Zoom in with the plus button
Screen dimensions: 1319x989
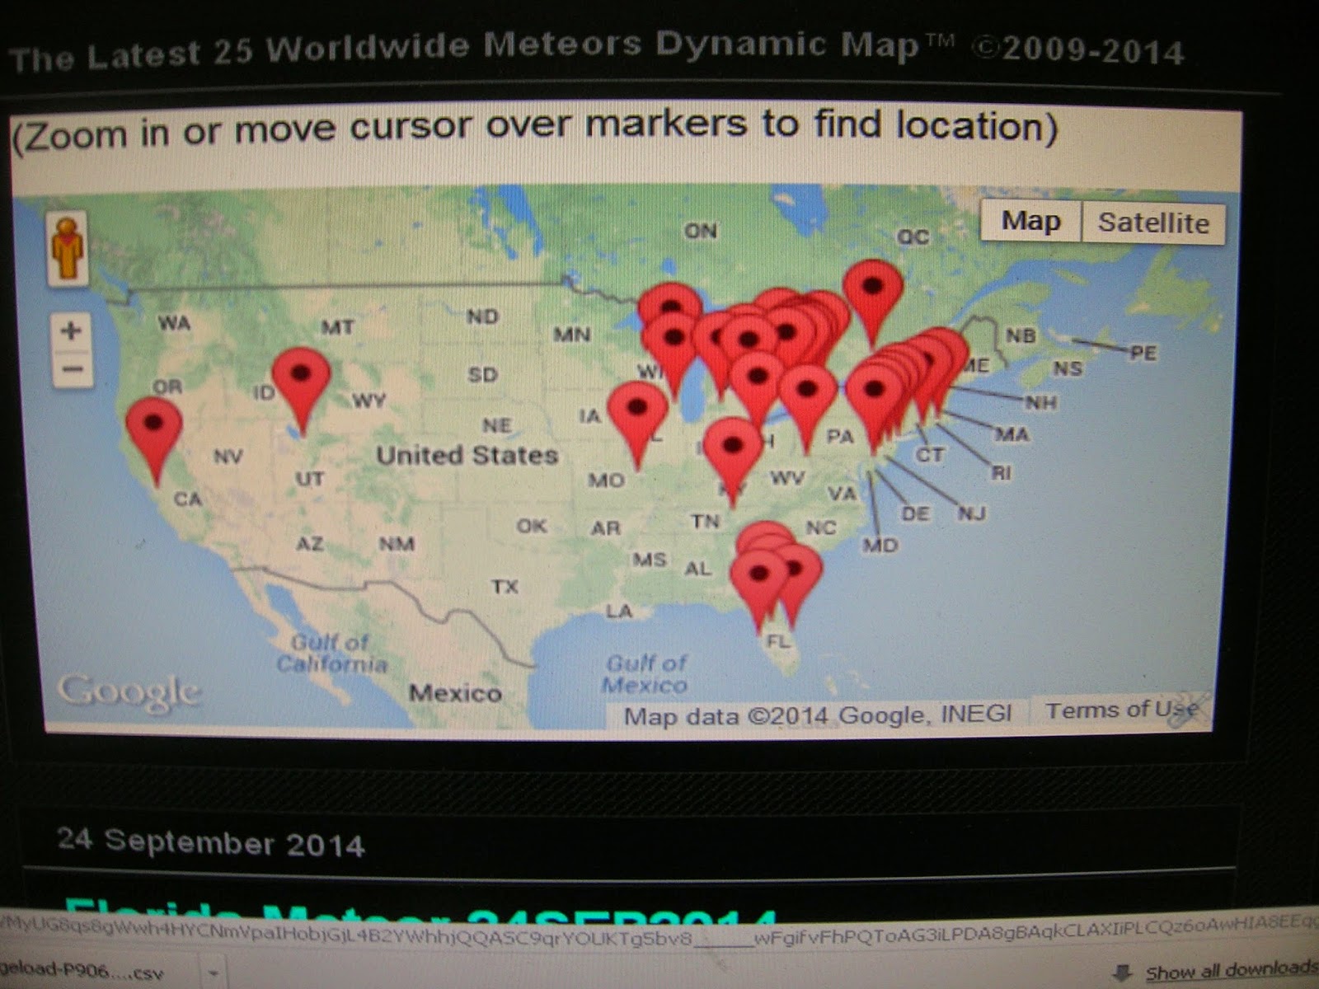[x=71, y=331]
